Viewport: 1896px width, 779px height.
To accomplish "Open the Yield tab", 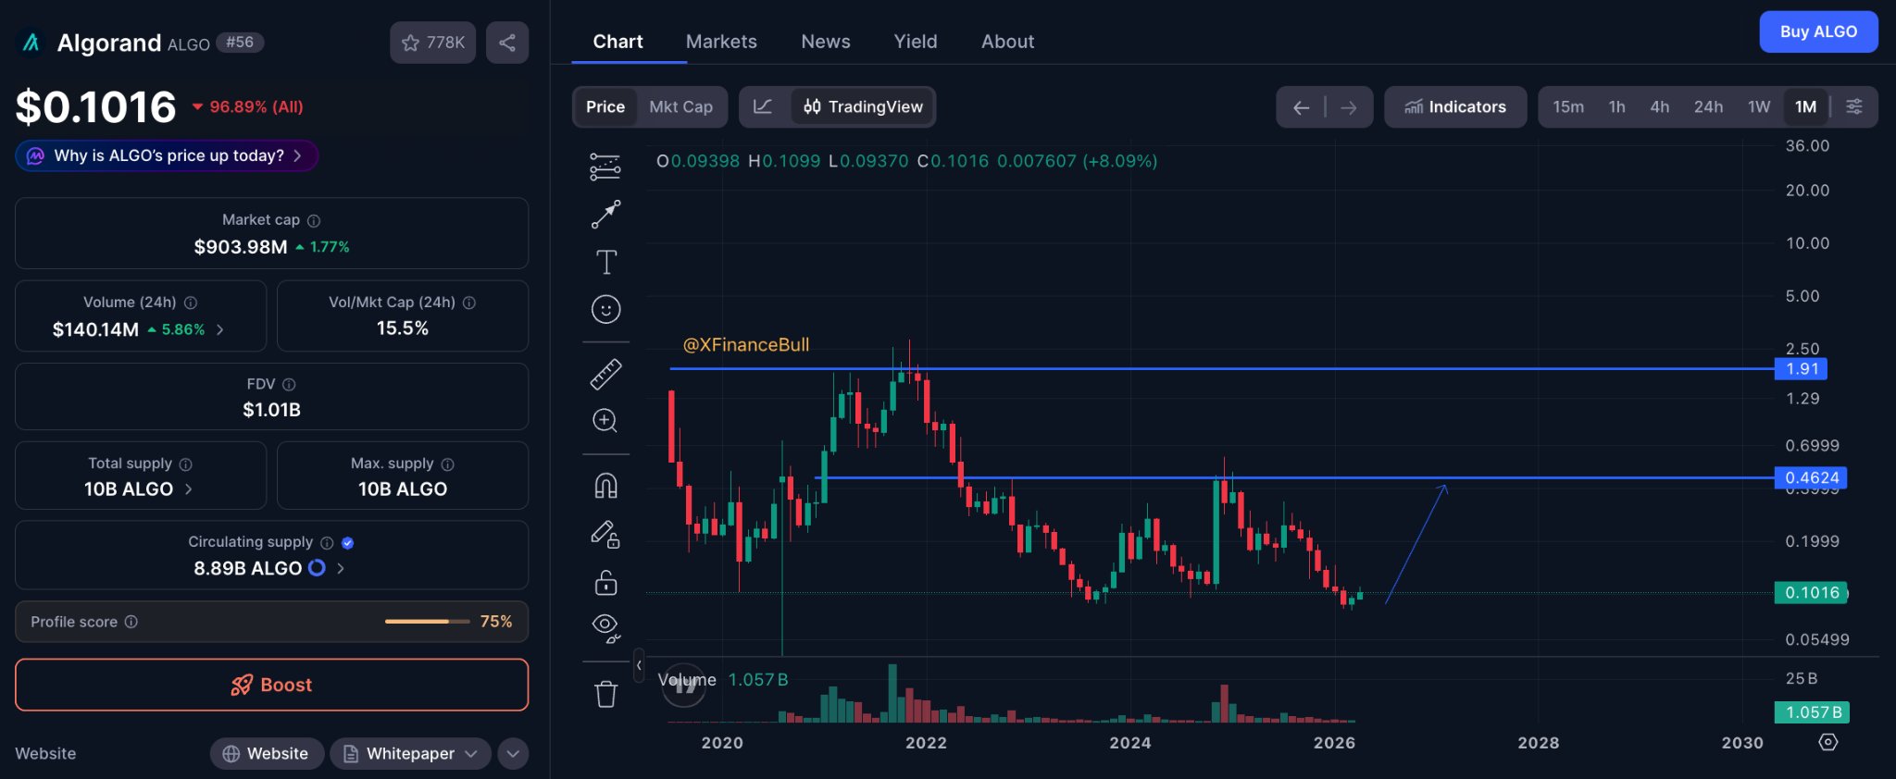I will (x=916, y=42).
